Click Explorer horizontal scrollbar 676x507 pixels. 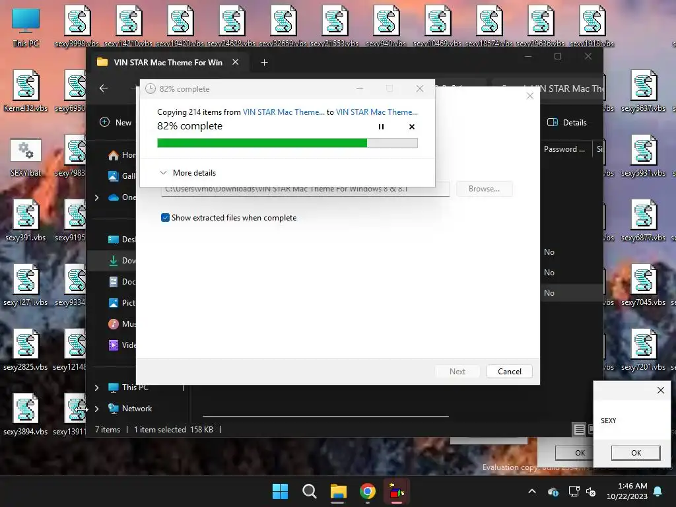coord(325,417)
